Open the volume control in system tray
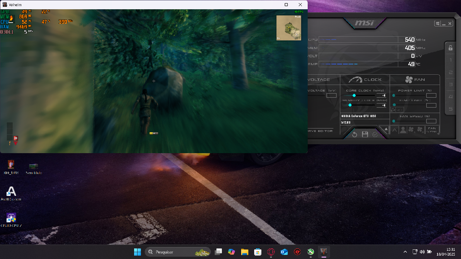The width and height of the screenshot is (461, 259). click(422, 252)
